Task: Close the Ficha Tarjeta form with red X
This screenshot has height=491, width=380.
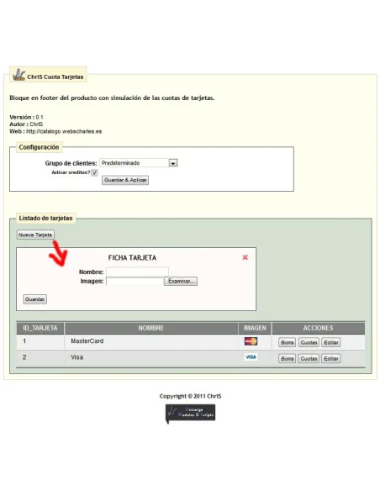Action: click(245, 257)
